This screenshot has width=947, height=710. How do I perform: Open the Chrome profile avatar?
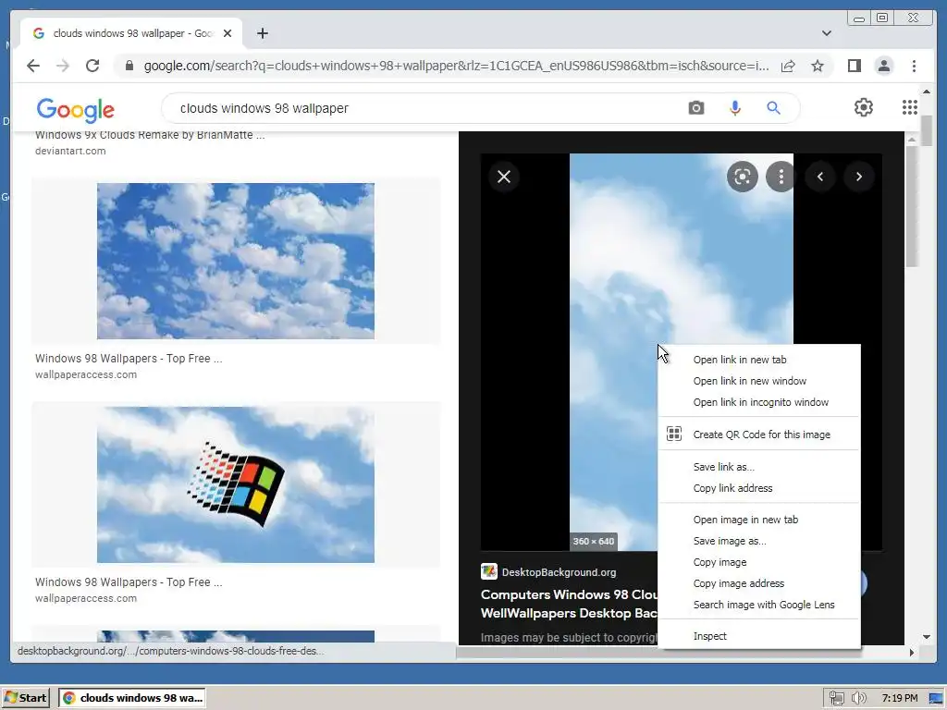[883, 66]
